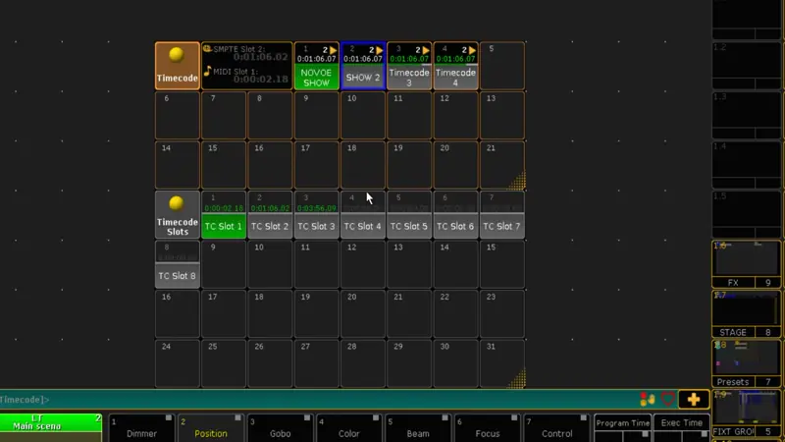Click the Timecode pool yellow ball icon

pyautogui.click(x=177, y=55)
